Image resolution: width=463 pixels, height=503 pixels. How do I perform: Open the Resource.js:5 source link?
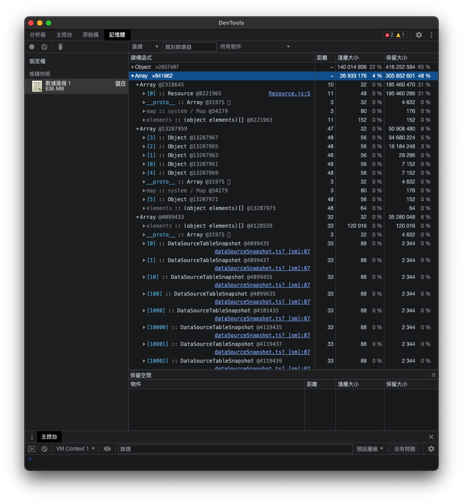coord(289,94)
